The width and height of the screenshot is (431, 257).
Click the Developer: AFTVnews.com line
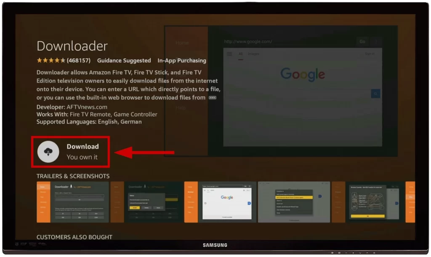coord(72,107)
